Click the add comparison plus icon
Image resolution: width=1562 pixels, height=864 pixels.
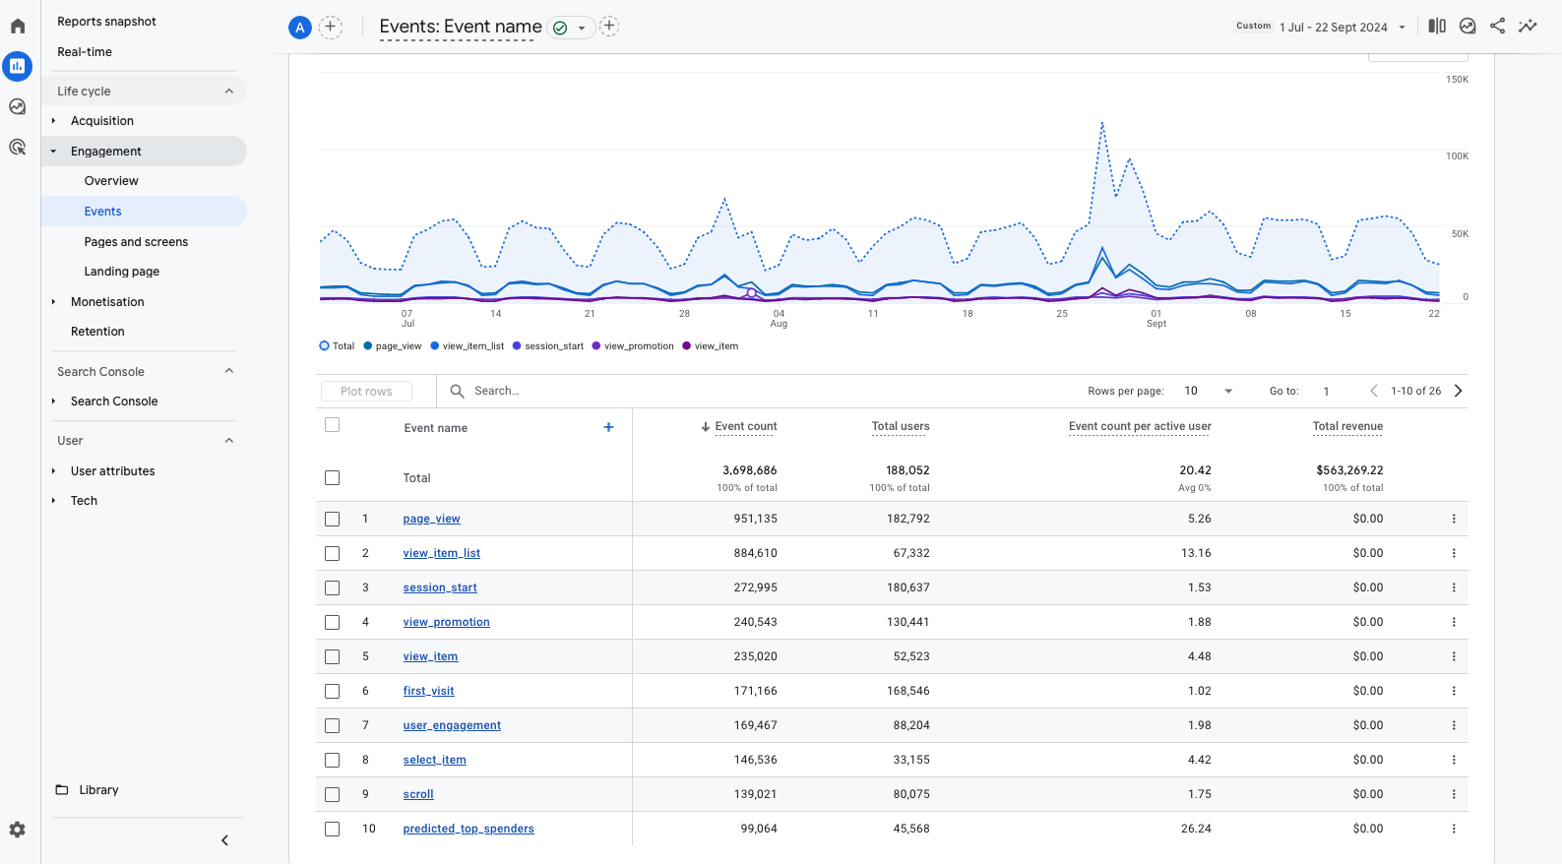pos(331,27)
